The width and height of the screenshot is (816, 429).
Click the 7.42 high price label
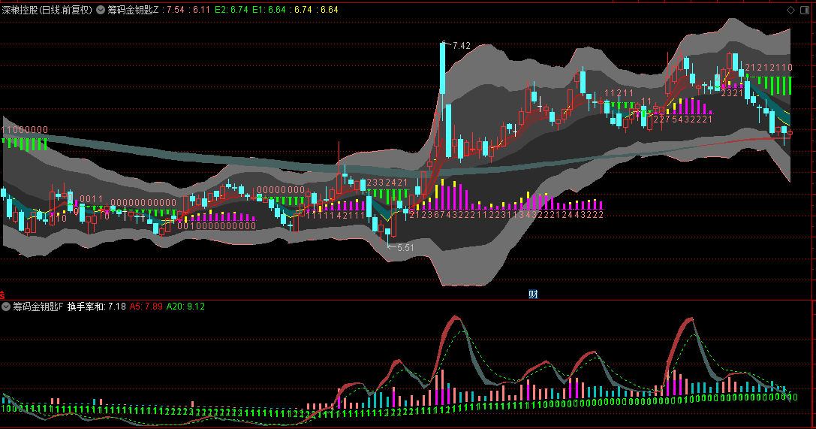click(x=461, y=46)
